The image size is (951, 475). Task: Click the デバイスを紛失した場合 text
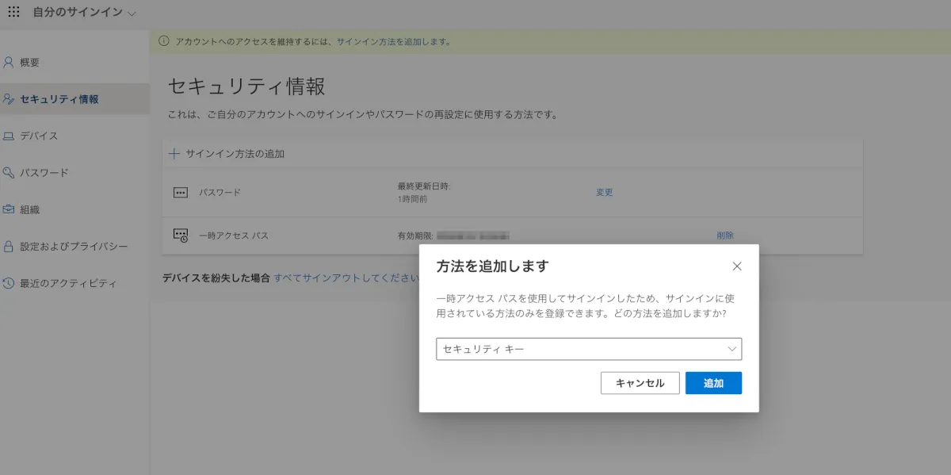216,278
